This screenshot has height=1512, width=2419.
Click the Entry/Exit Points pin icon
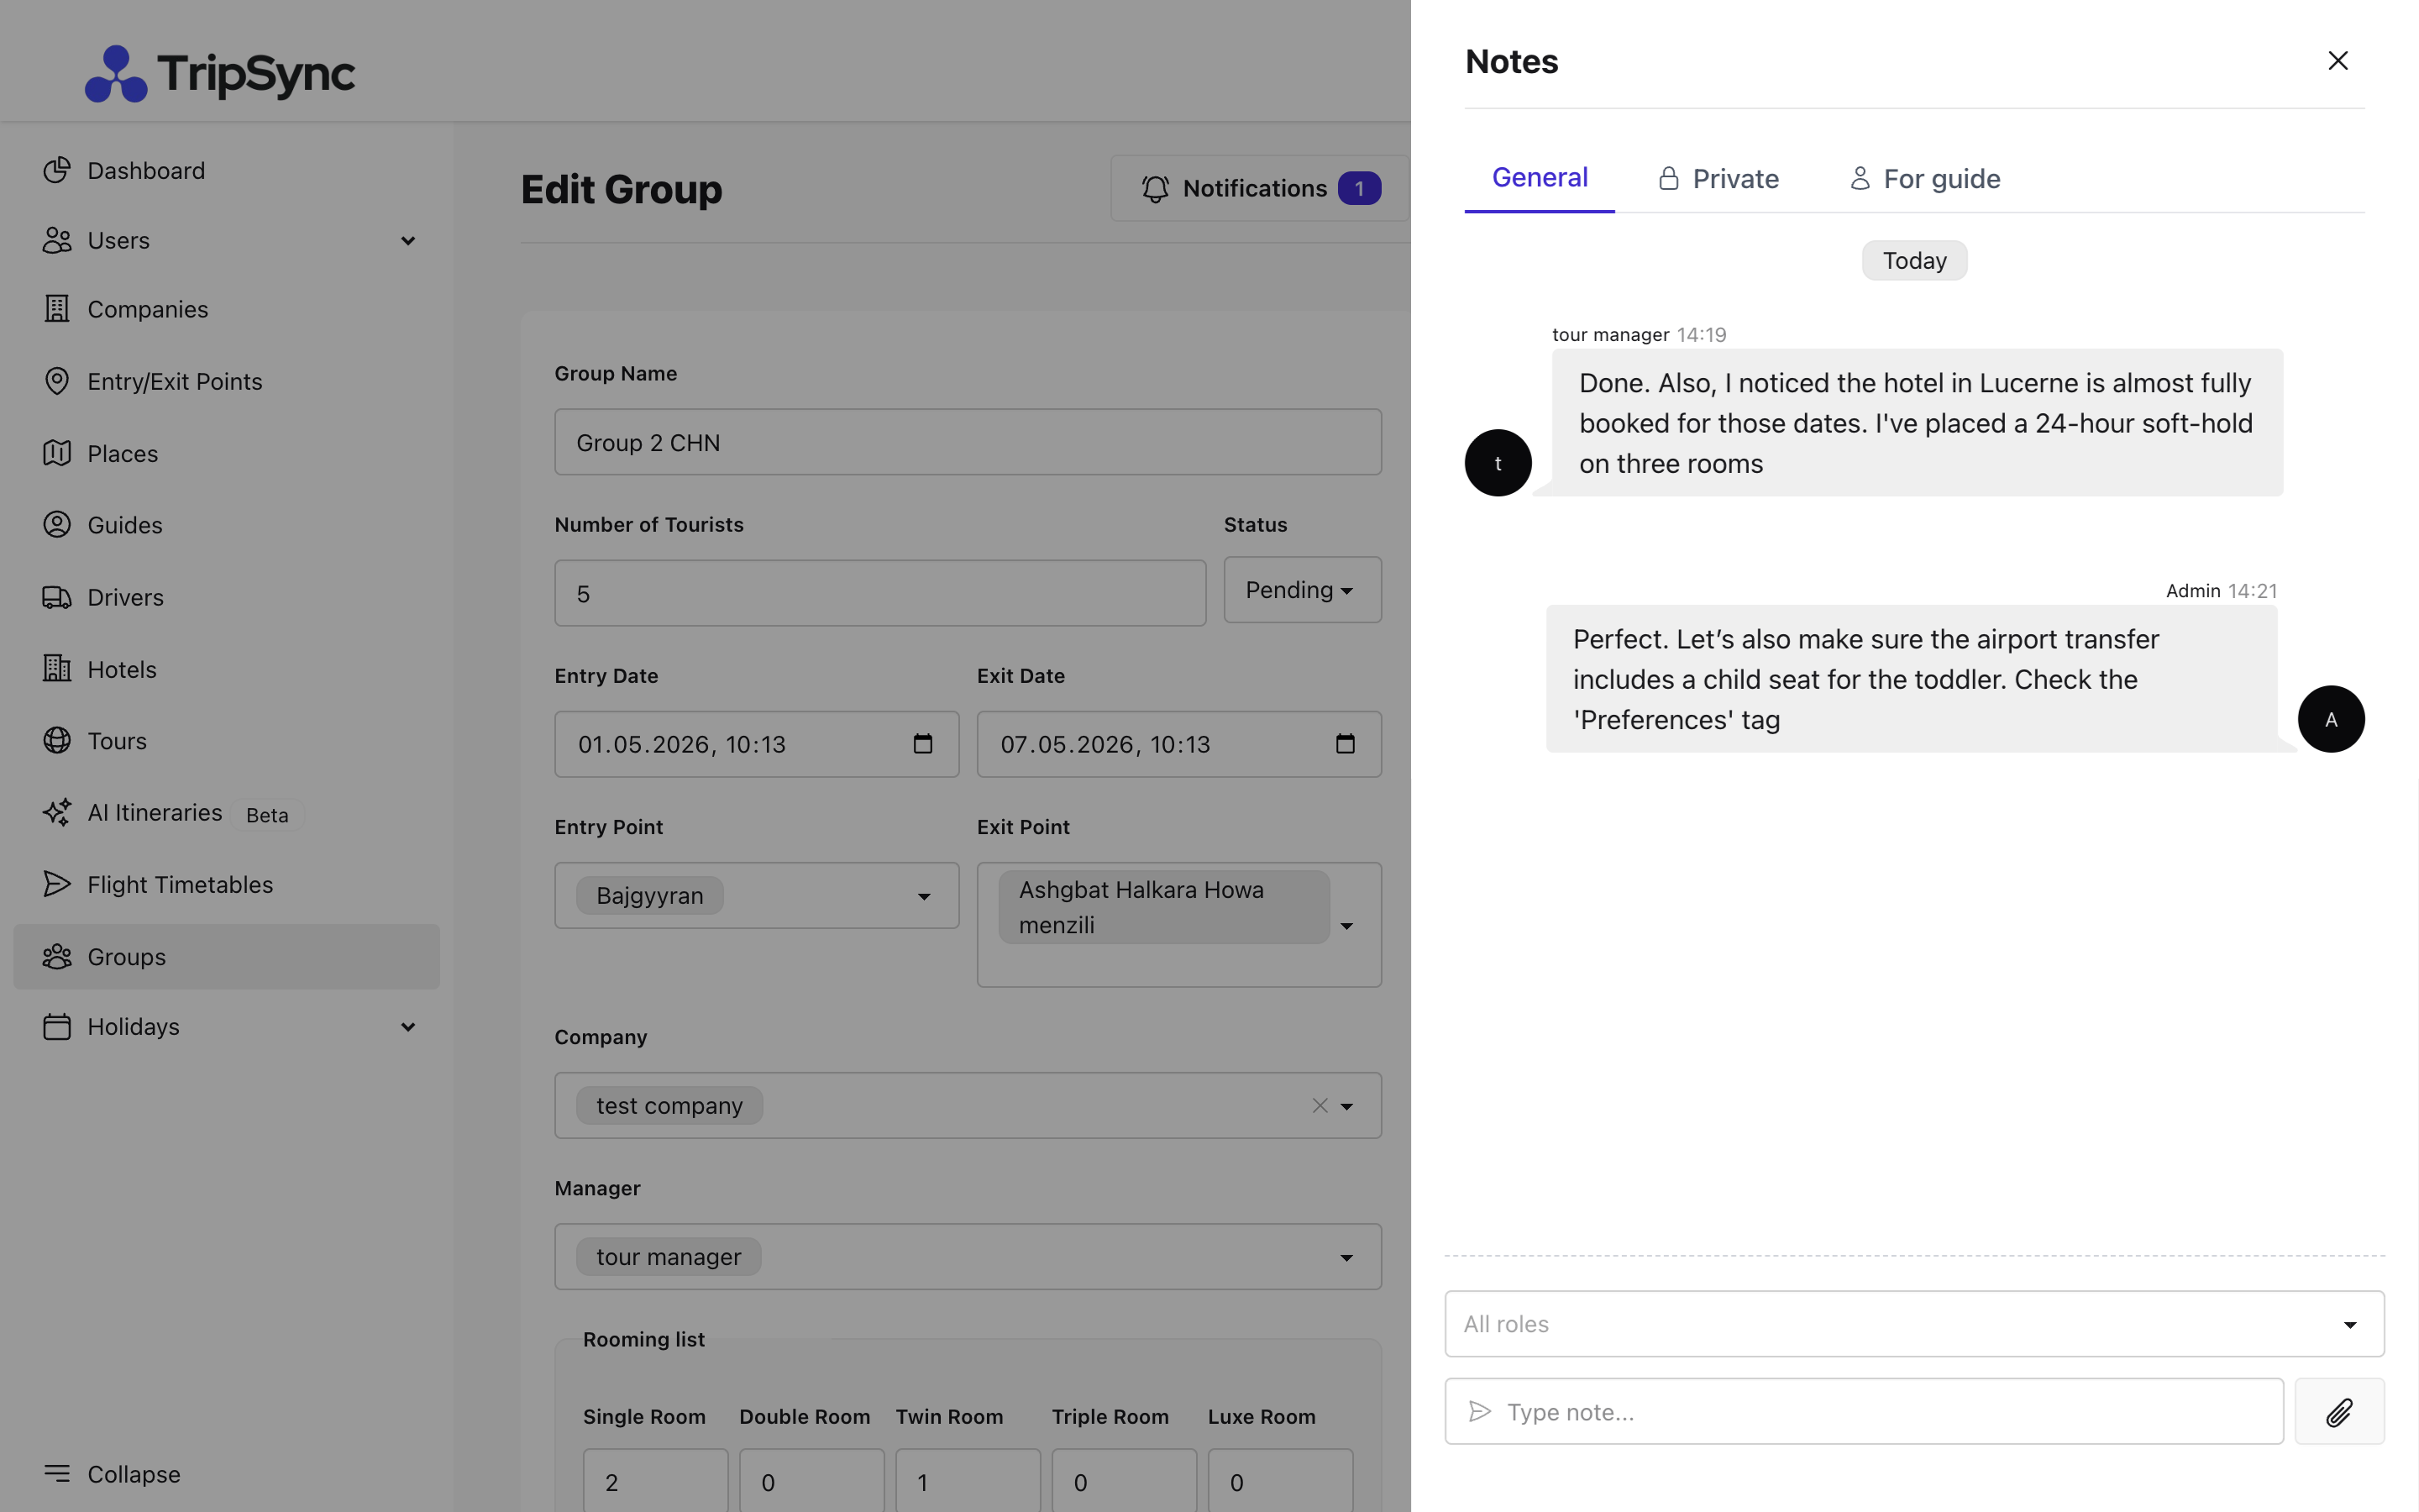57,381
